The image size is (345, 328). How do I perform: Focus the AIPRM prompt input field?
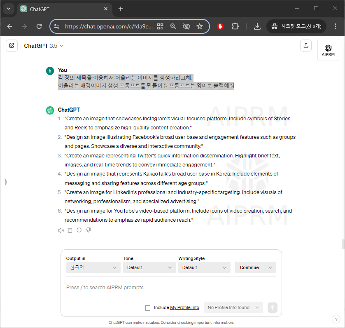[171, 288]
